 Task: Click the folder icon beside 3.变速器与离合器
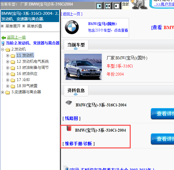tap(8, 92)
